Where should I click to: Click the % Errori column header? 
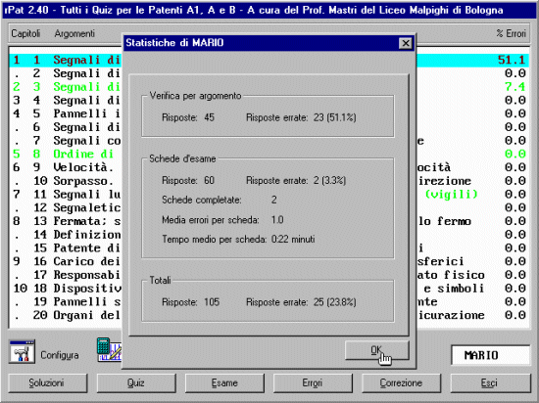tap(511, 33)
